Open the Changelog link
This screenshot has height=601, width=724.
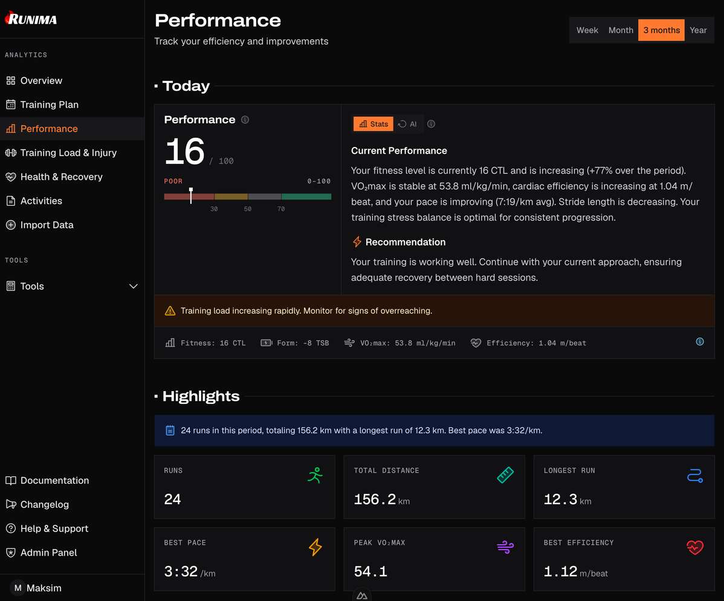pos(72,504)
